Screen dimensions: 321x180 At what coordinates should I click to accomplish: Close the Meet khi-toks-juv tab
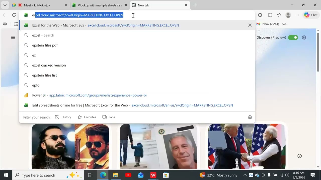(x=66, y=5)
